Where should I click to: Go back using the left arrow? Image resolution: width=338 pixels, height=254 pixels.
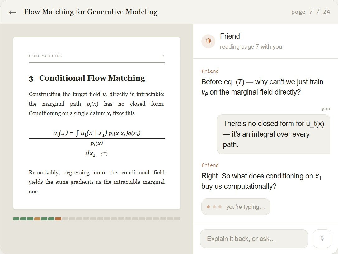click(x=12, y=12)
